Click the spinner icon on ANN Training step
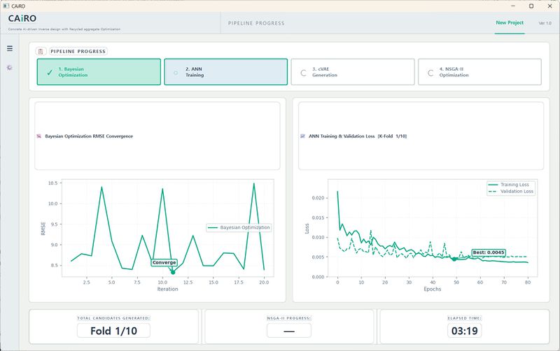This screenshot has width=560, height=351. click(x=176, y=73)
